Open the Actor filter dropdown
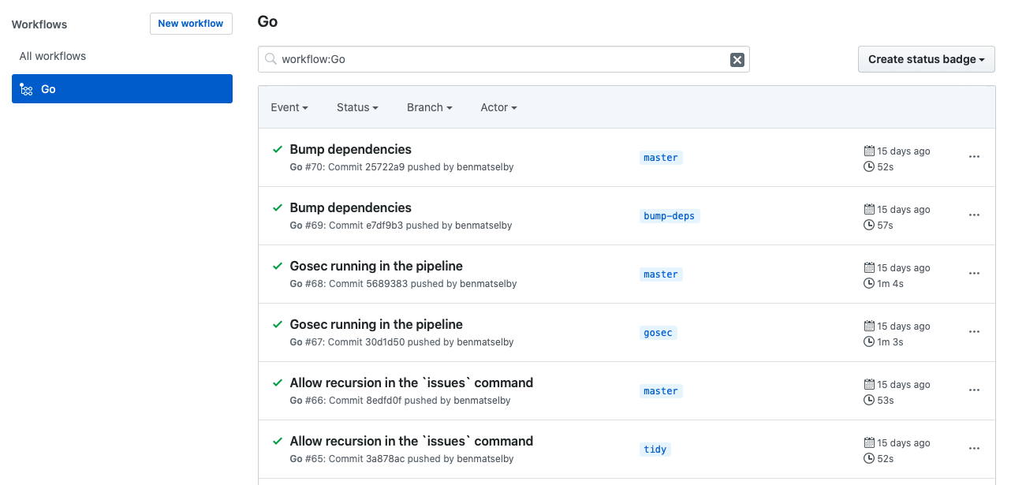Screen dimensions: 1011x485 [498, 107]
